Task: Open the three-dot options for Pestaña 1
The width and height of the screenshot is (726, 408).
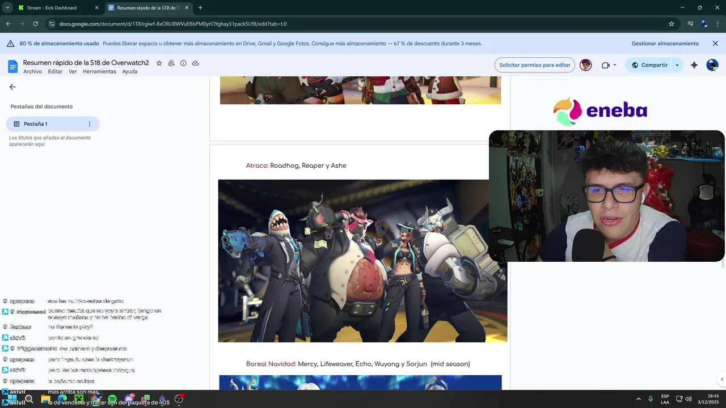Action: point(89,124)
